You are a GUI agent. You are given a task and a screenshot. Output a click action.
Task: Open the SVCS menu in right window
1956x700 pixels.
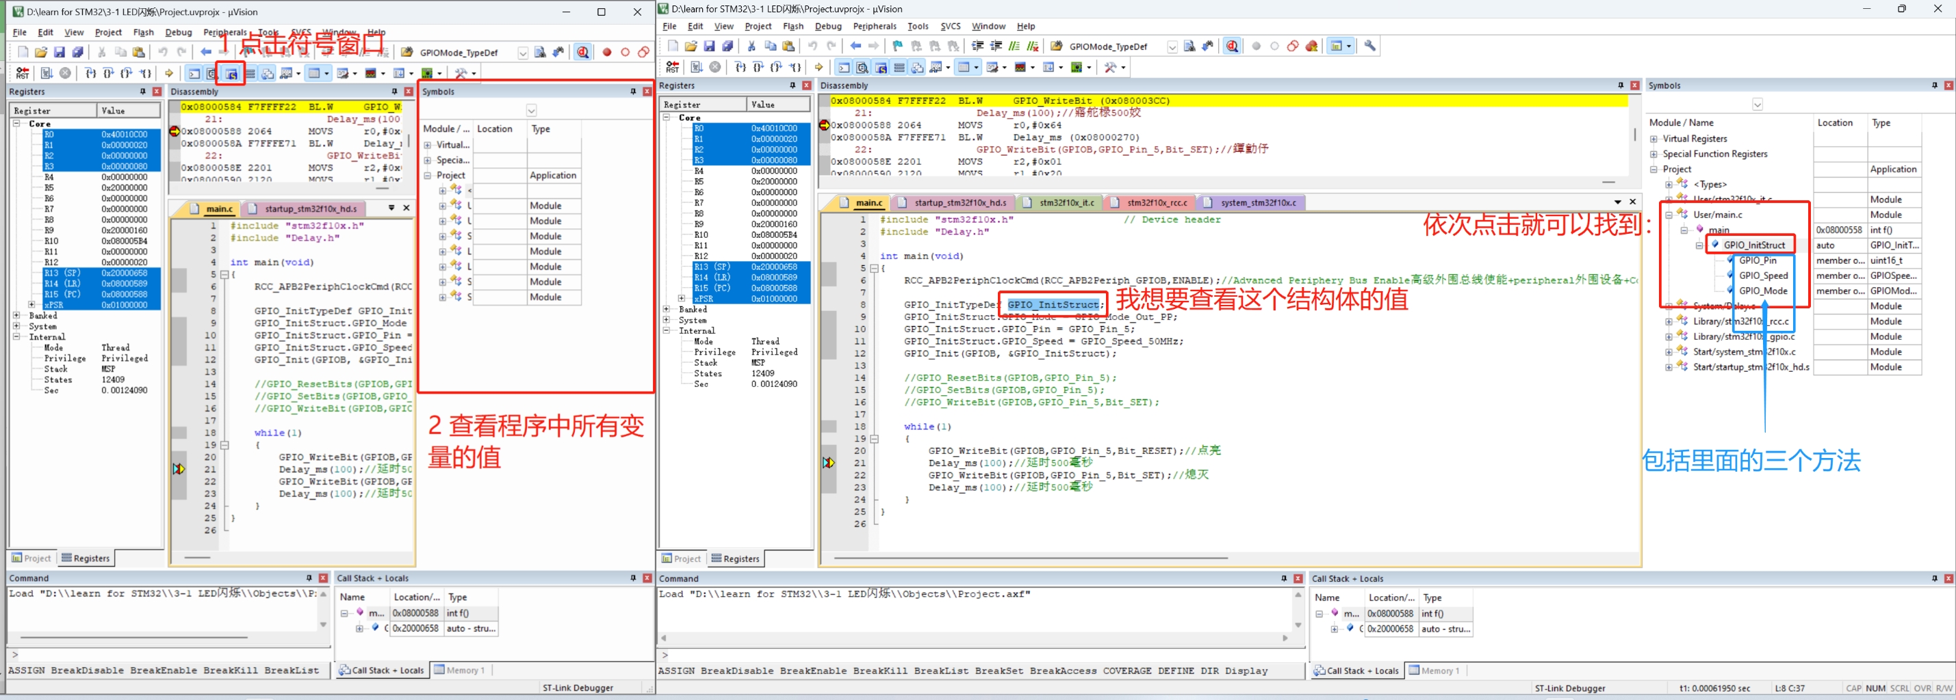pos(950,27)
